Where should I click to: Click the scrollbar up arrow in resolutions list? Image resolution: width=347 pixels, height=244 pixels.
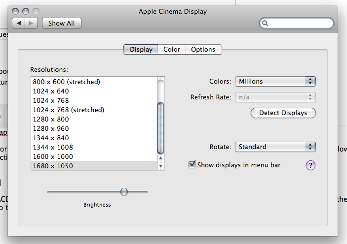[x=160, y=158]
